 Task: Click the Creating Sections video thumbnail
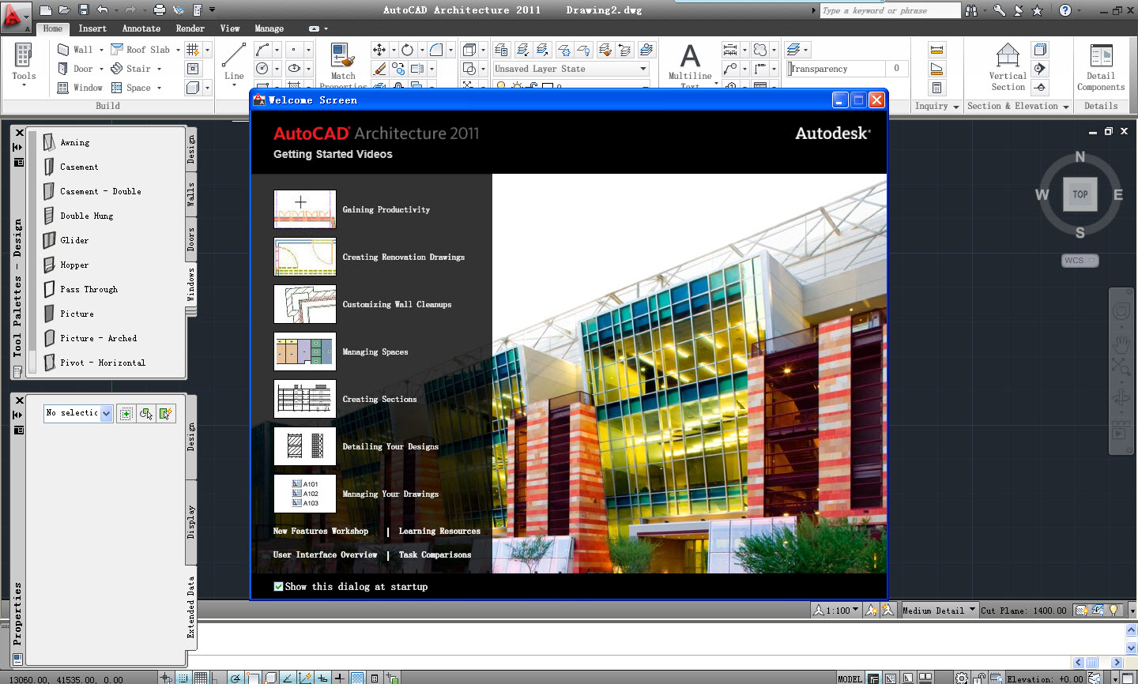pyautogui.click(x=305, y=399)
